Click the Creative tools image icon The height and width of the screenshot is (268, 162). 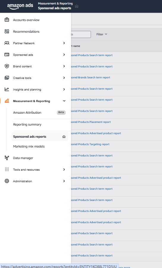coord(7,78)
